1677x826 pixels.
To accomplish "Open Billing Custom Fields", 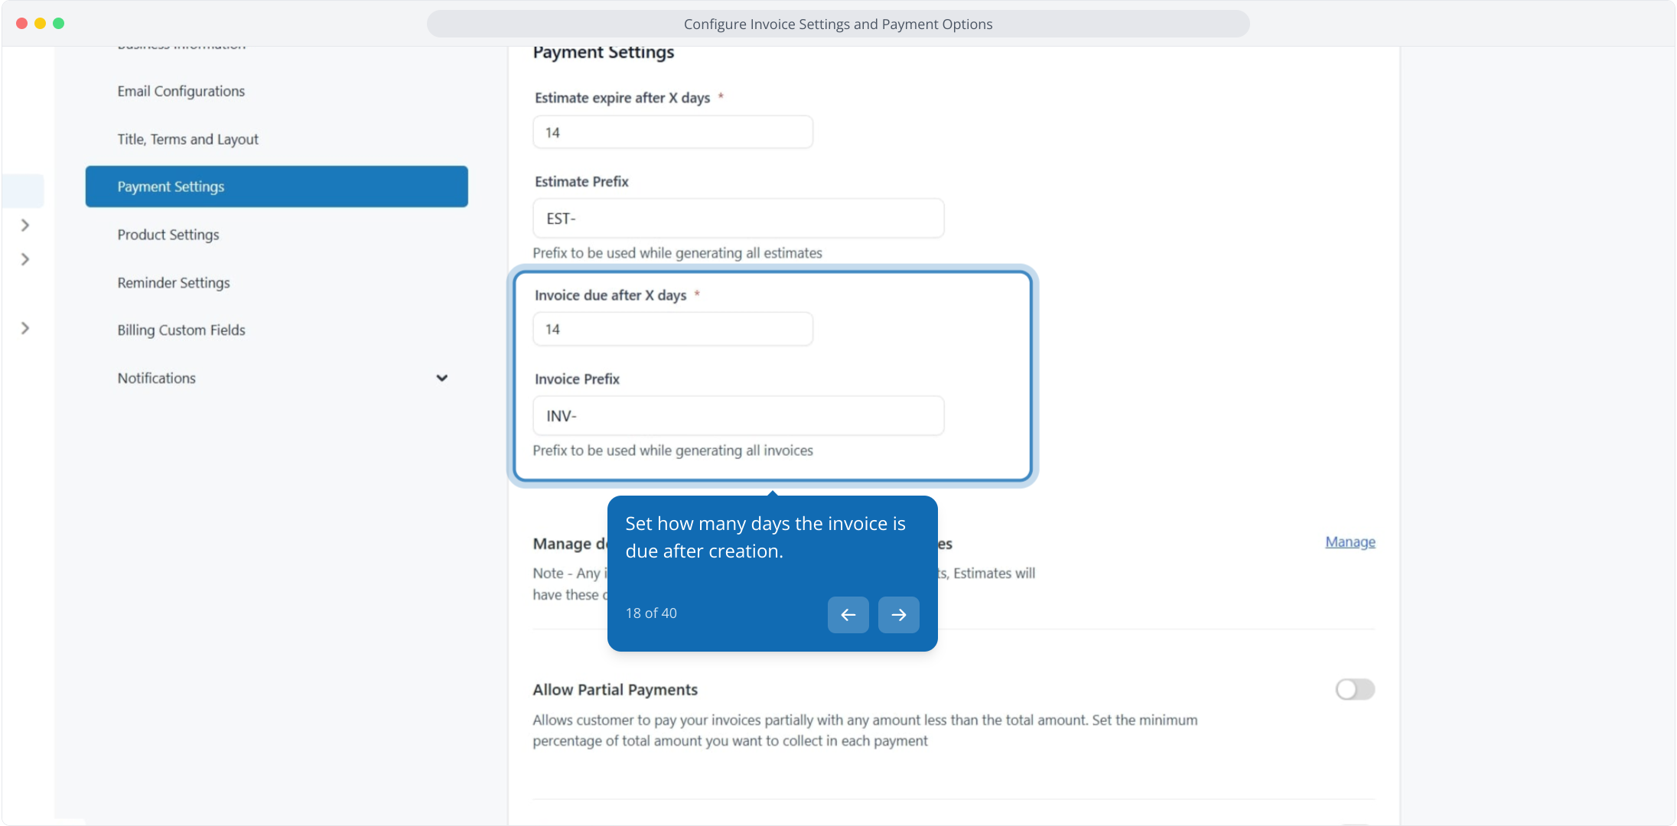I will tap(181, 330).
